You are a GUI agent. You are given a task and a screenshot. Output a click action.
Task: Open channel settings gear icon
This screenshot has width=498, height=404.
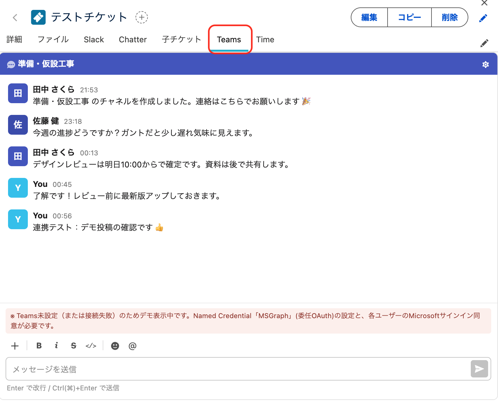pyautogui.click(x=486, y=64)
